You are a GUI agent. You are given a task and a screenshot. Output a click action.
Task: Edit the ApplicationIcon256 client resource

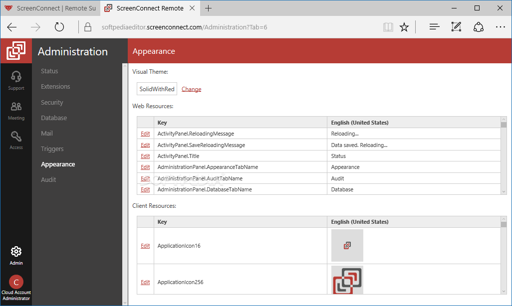pos(145,282)
